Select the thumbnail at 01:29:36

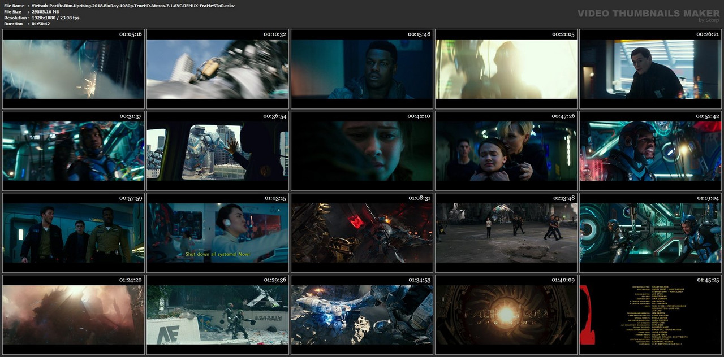pyautogui.click(x=218, y=314)
